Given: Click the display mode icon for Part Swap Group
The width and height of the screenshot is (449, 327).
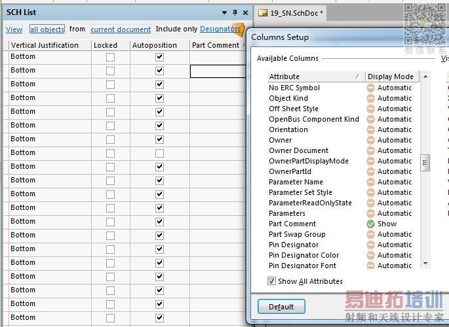Looking at the screenshot, I should coord(370,234).
